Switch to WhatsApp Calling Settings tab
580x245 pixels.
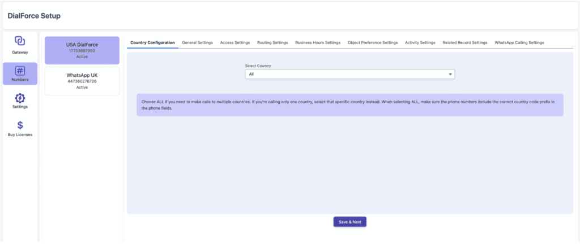click(x=519, y=42)
